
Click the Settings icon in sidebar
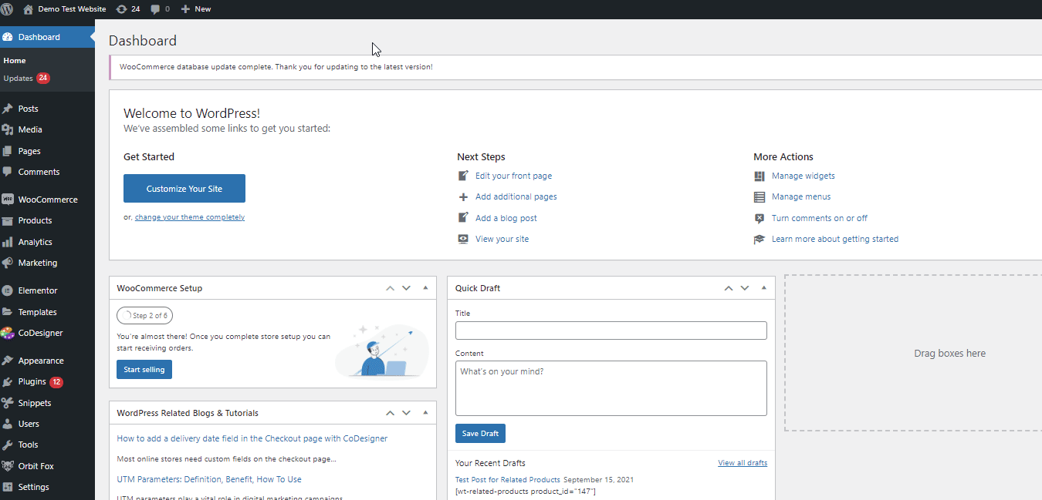pos(8,487)
